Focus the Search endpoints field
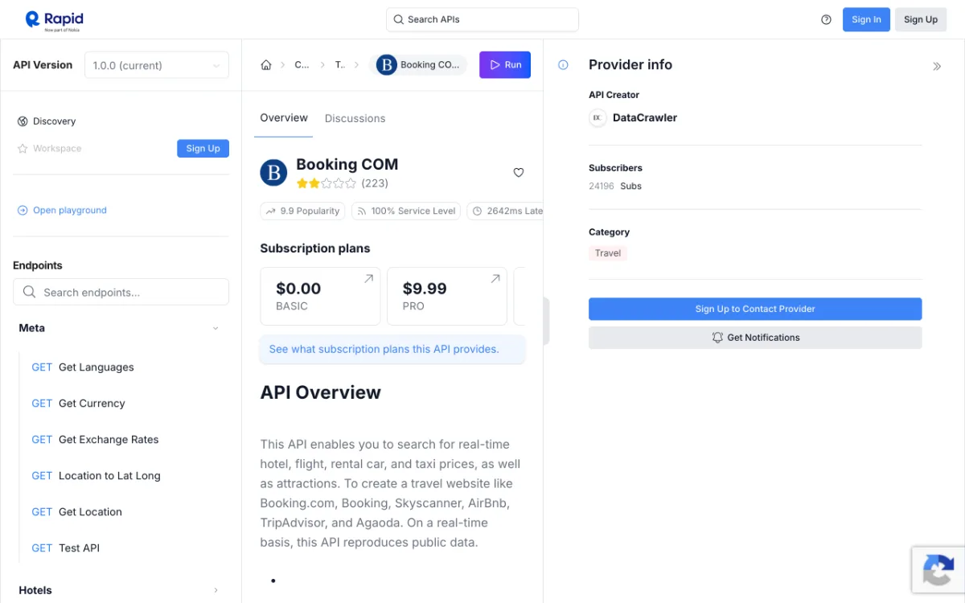965x603 pixels. point(121,293)
